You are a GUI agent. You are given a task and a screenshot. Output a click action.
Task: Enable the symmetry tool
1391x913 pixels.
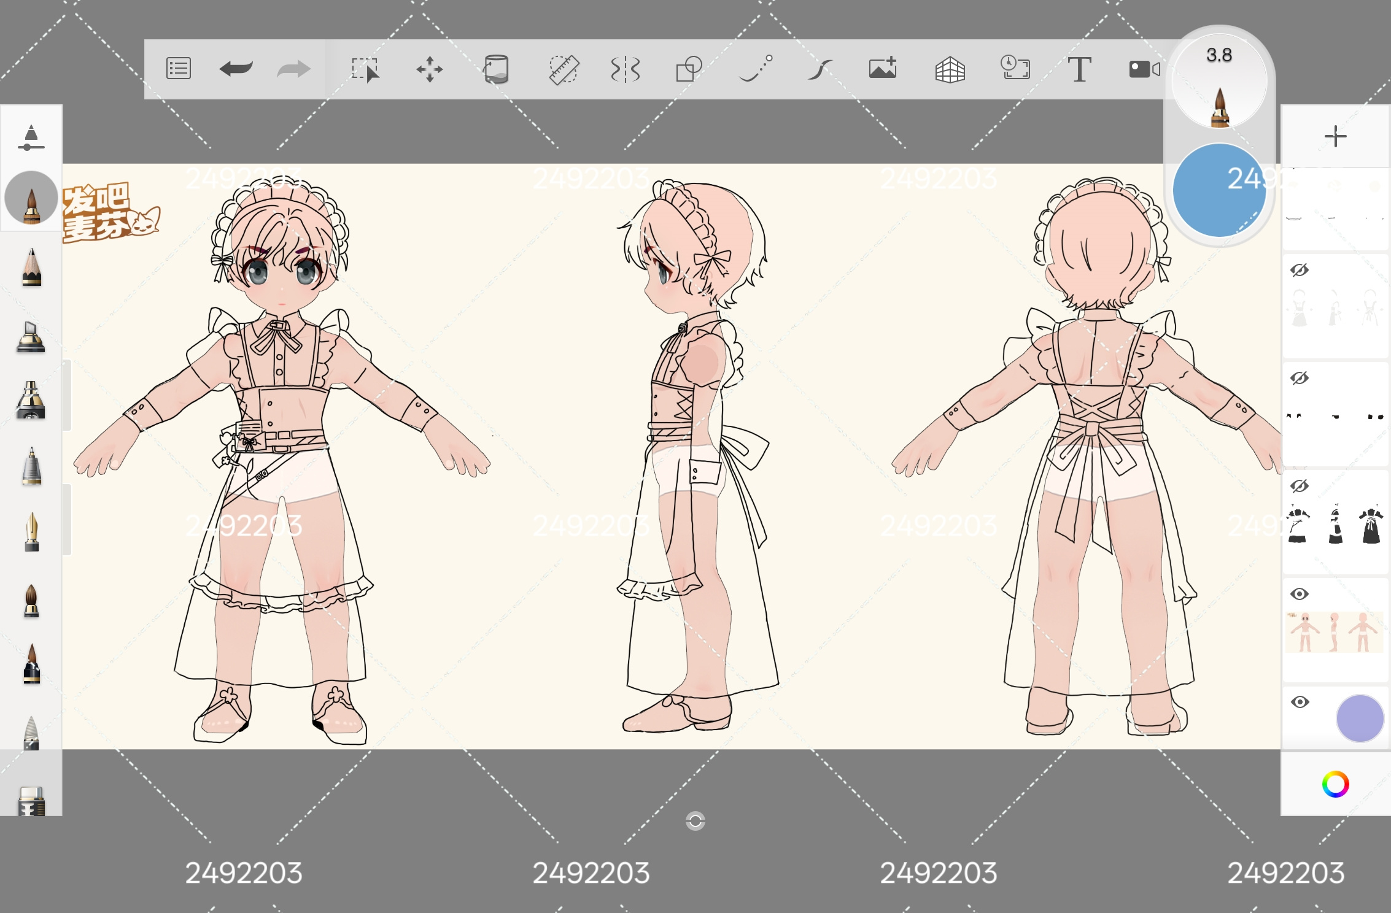click(x=626, y=69)
